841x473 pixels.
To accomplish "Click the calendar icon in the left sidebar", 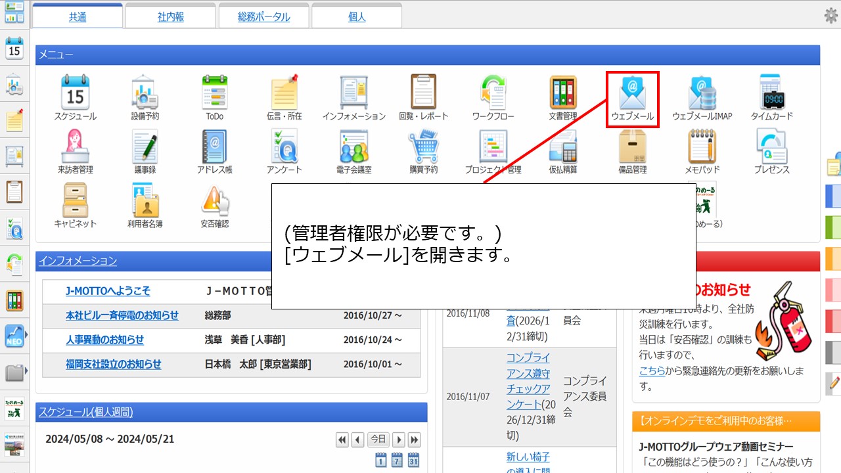I will tap(14, 49).
